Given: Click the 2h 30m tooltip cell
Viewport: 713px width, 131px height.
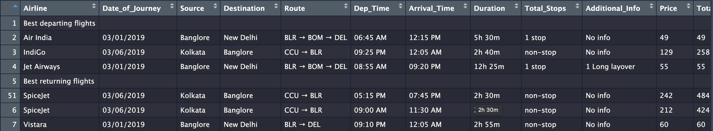Looking at the screenshot, I should 488,110.
